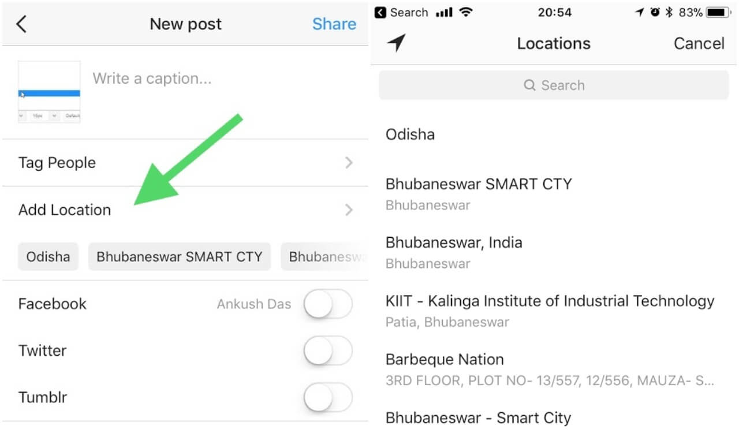
Task: Cancel the location selection
Action: 699,43
